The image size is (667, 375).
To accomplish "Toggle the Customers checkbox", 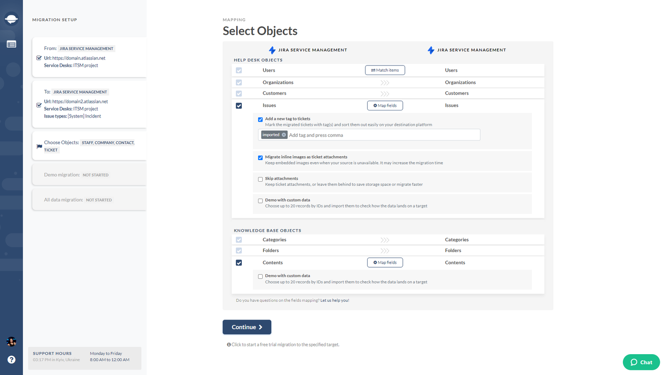I will tap(239, 93).
